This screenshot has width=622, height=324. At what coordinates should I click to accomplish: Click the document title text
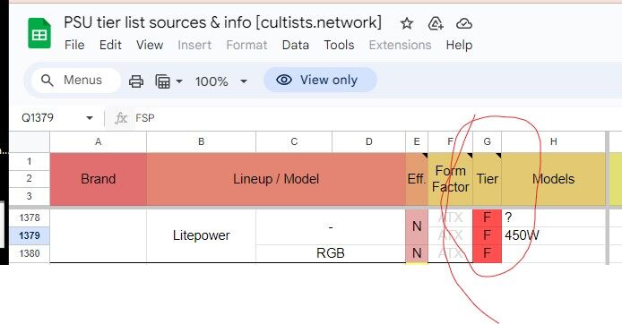pos(222,22)
